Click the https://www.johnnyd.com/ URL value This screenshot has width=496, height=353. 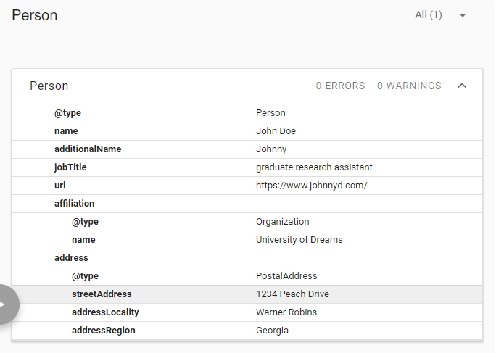(x=312, y=186)
